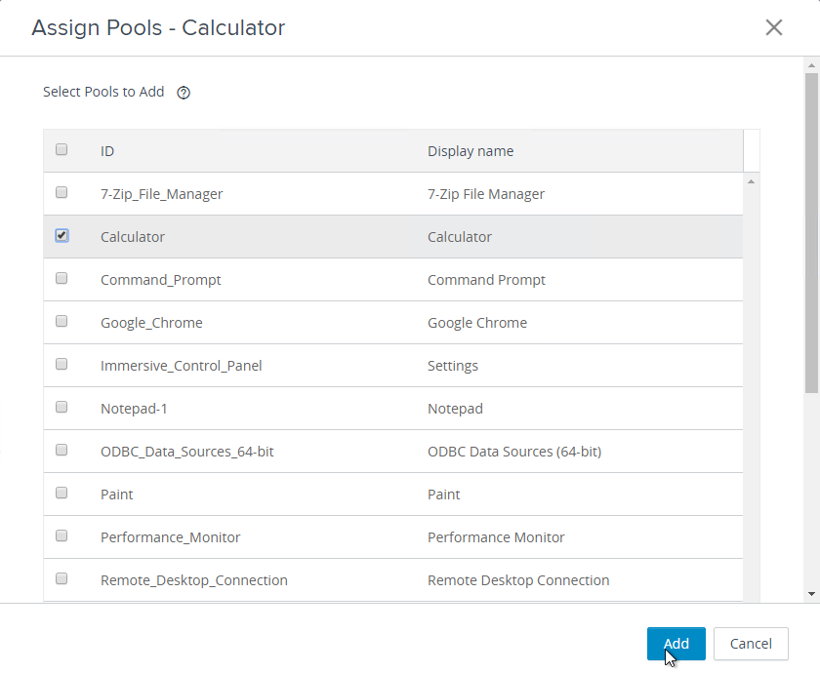This screenshot has width=820, height=673.
Task: Click the inner table scroll-up arrow
Action: (751, 181)
